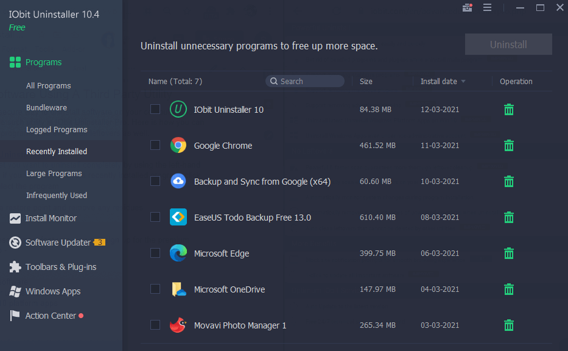
Task: Tick the checkbox for Movavi Photo Manager 1
Action: pos(155,325)
